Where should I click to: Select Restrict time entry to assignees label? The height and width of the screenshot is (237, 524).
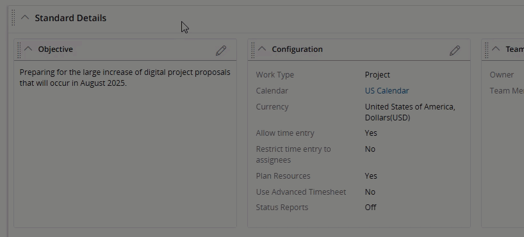click(x=293, y=154)
